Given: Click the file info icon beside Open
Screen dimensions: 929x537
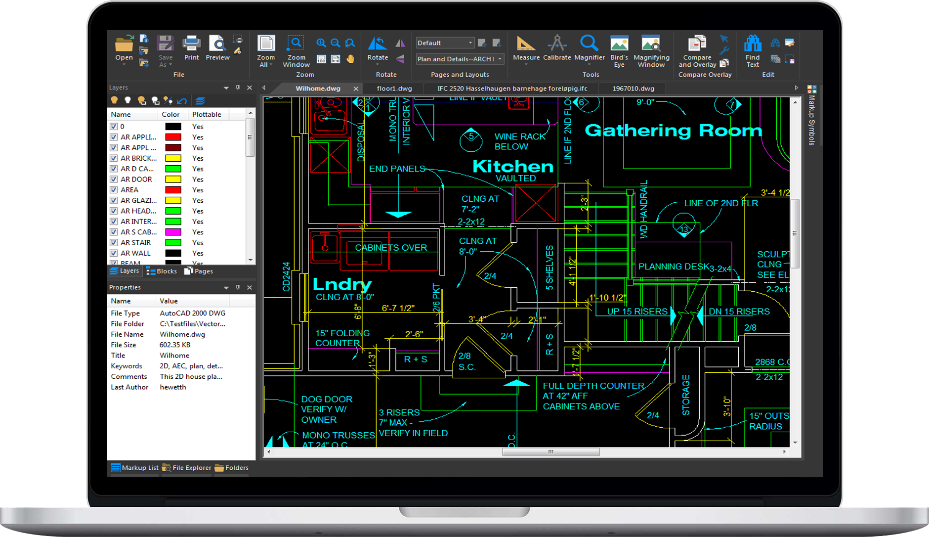Looking at the screenshot, I should pos(144,39).
